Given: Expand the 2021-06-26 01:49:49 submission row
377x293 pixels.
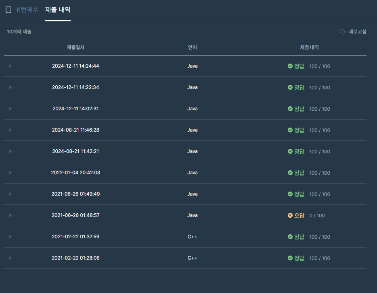Looking at the screenshot, I should tap(10, 194).
